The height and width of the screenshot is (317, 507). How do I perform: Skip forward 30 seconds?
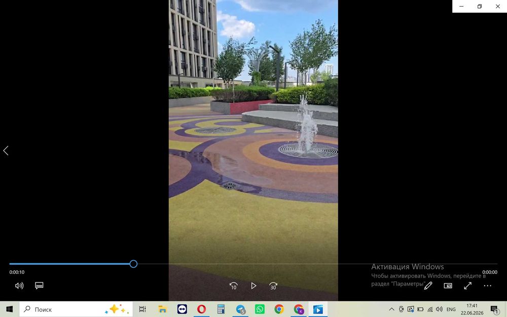(273, 286)
